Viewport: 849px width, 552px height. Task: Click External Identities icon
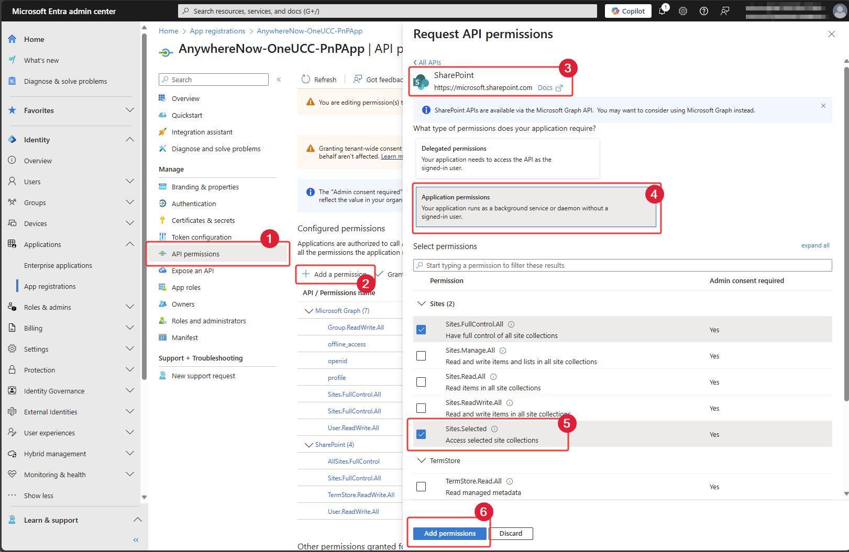click(x=12, y=412)
